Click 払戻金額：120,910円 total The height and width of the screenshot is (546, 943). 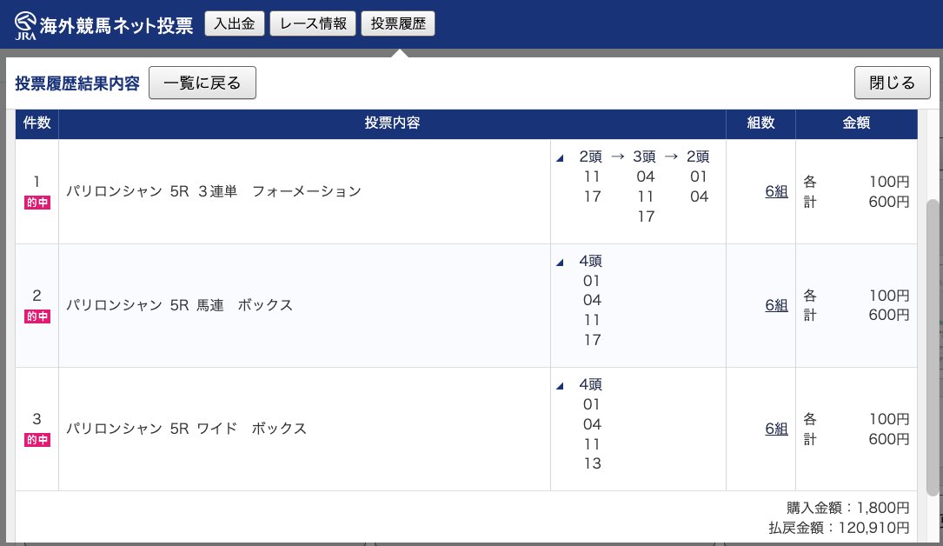tap(839, 528)
